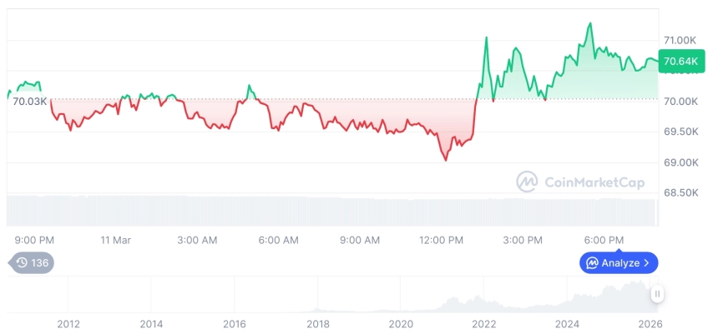Click the CoinMarketCap watermark text
The width and height of the screenshot is (718, 334).
point(594,182)
